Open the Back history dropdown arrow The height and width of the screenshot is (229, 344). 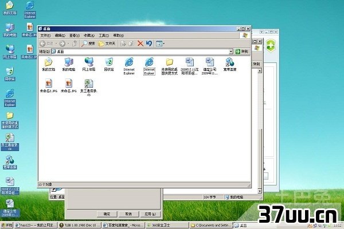pyautogui.click(x=56, y=44)
